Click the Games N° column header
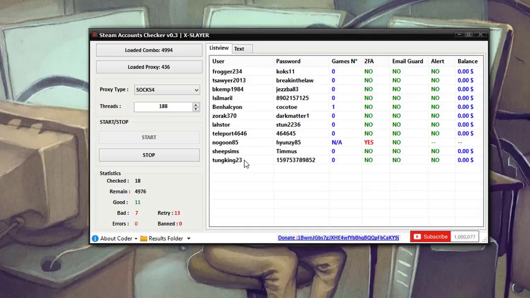530x298 pixels. 344,61
